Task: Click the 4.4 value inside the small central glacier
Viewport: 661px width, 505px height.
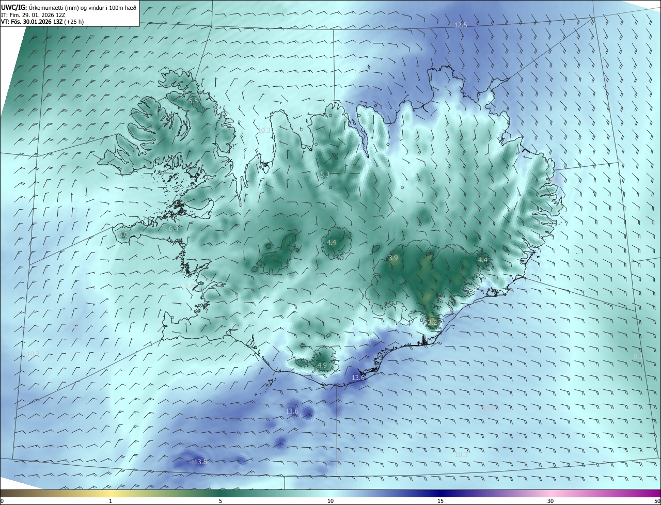Action: pos(332,242)
